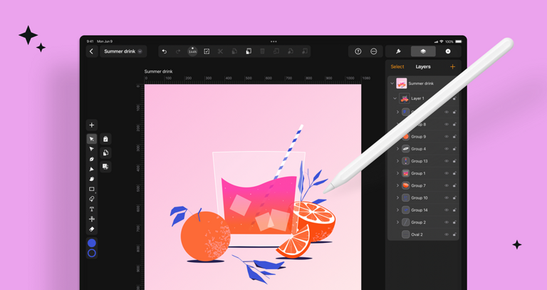Image resolution: width=547 pixels, height=290 pixels.
Task: Open the window three-dot multitasking menu
Action: pyautogui.click(x=273, y=41)
